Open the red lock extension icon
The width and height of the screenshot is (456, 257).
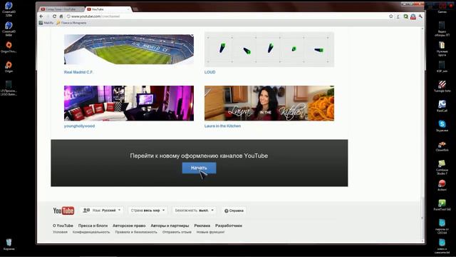413,16
